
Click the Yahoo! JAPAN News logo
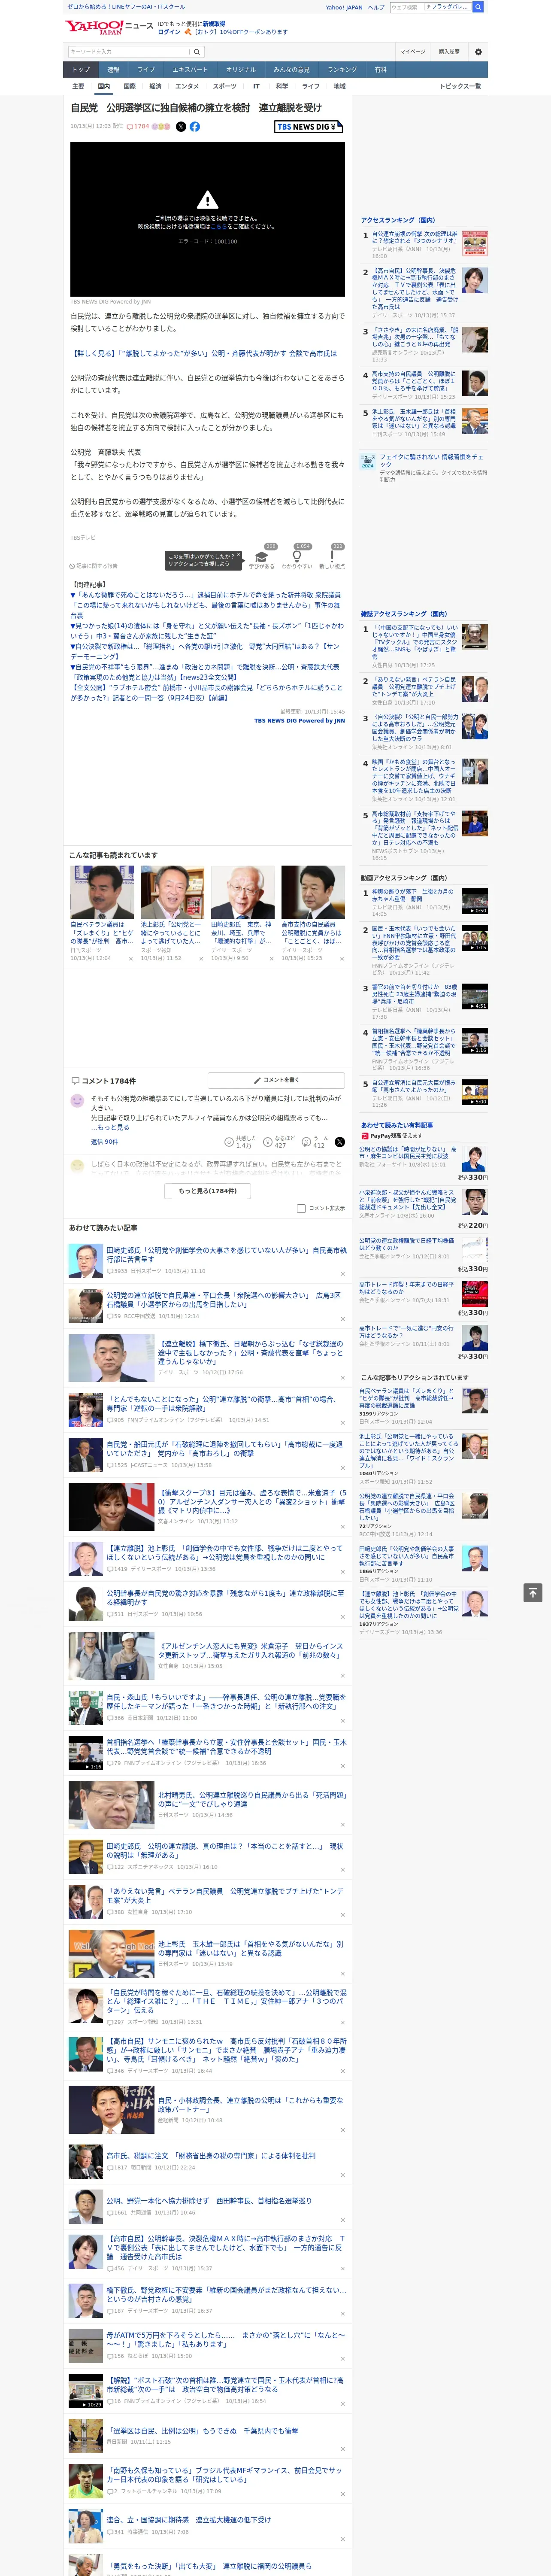[x=109, y=27]
